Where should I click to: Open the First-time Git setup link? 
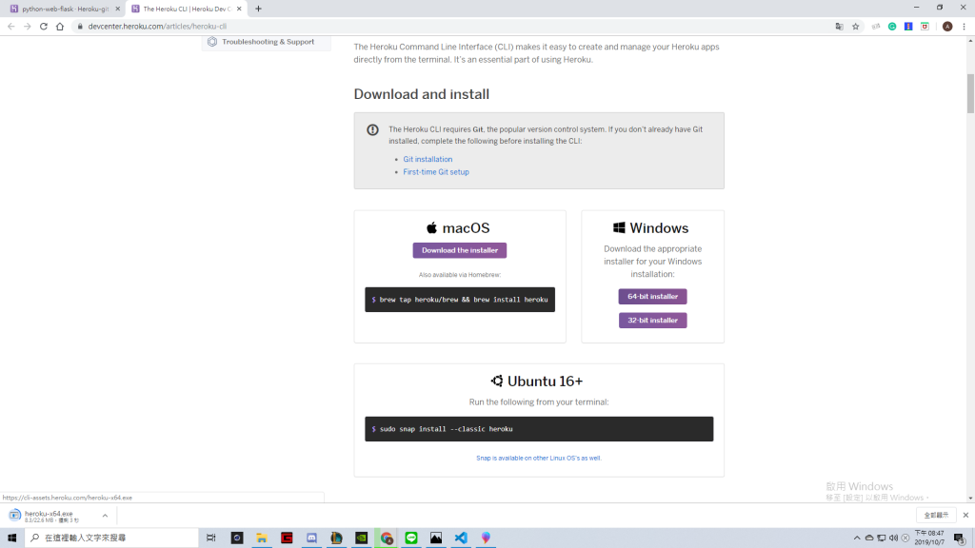pos(436,172)
